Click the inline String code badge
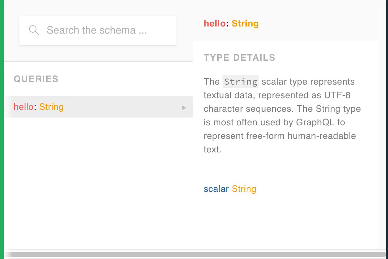388x259 pixels. click(241, 82)
